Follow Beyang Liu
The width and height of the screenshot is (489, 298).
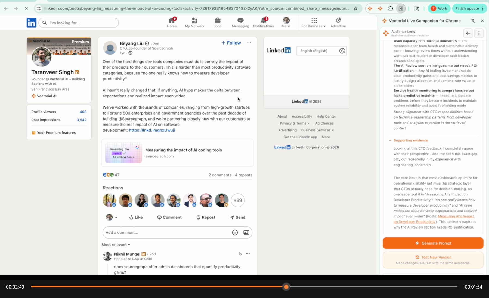point(231,43)
